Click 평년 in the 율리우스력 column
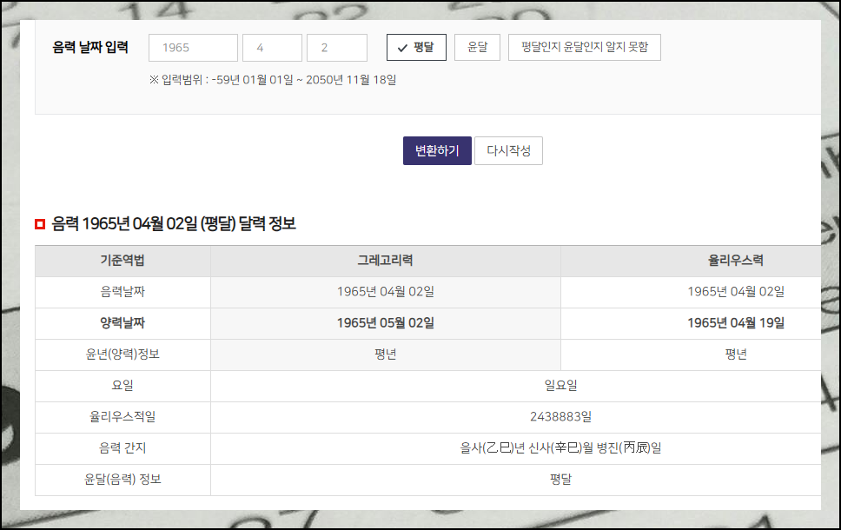 (735, 354)
